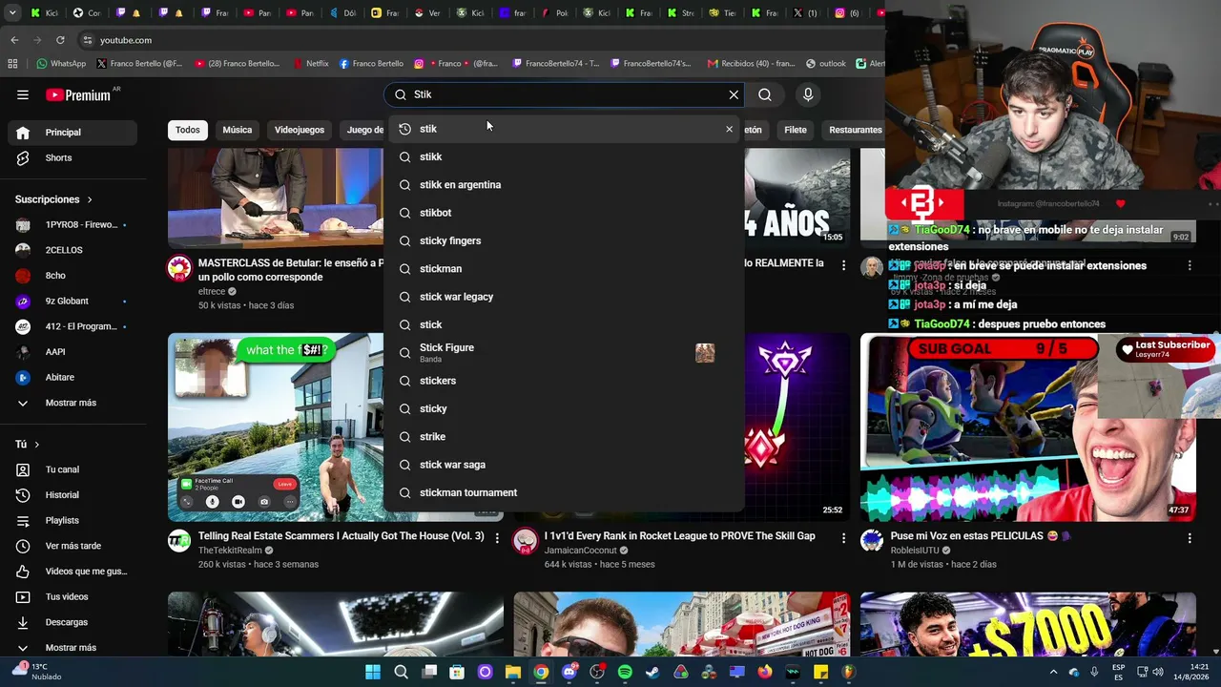Open Steam from the taskbar
Image resolution: width=1221 pixels, height=687 pixels.
pos(652,672)
